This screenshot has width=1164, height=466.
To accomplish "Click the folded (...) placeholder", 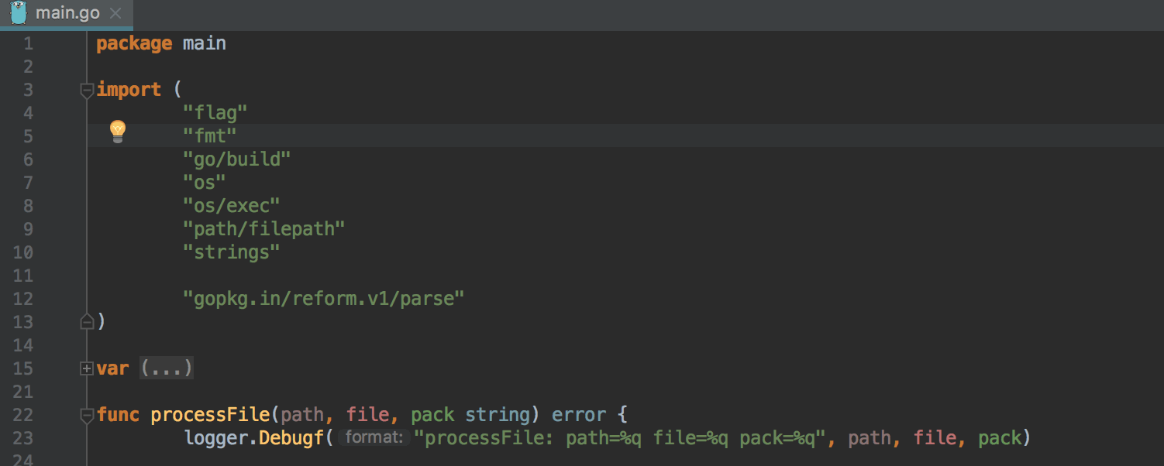I will coord(167,368).
